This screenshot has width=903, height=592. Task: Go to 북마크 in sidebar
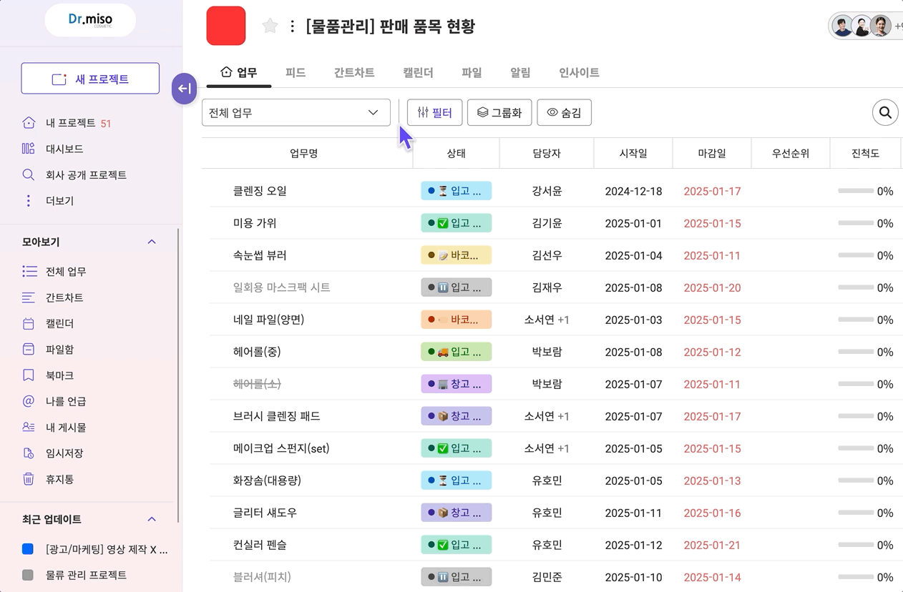pos(59,375)
